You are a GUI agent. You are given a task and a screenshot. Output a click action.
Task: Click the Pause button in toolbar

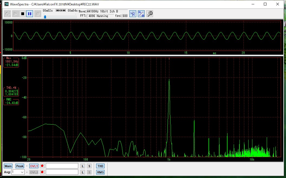[x=30, y=14]
